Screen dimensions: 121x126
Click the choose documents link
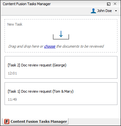50,46
